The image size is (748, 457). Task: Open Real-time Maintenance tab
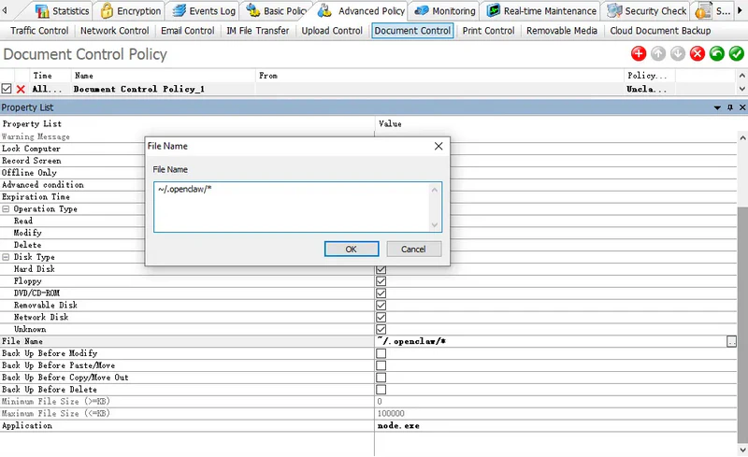point(541,11)
